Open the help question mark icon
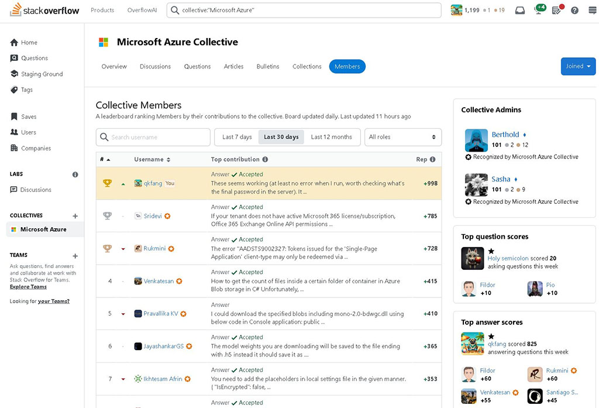 (574, 11)
